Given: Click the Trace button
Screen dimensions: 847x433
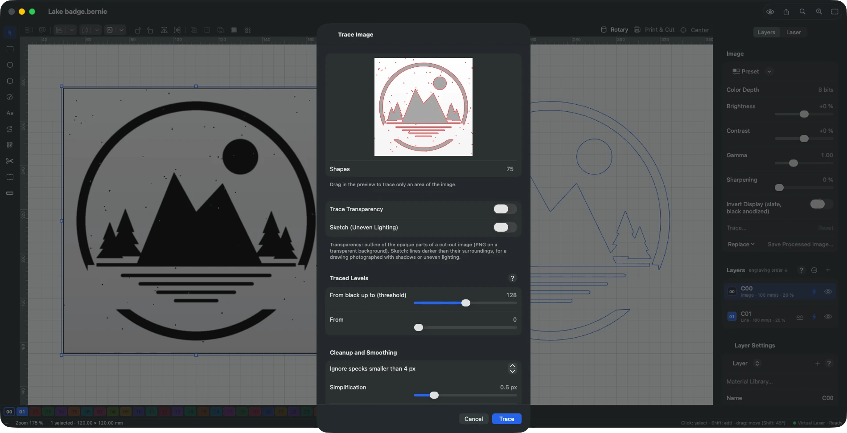Looking at the screenshot, I should [507, 419].
